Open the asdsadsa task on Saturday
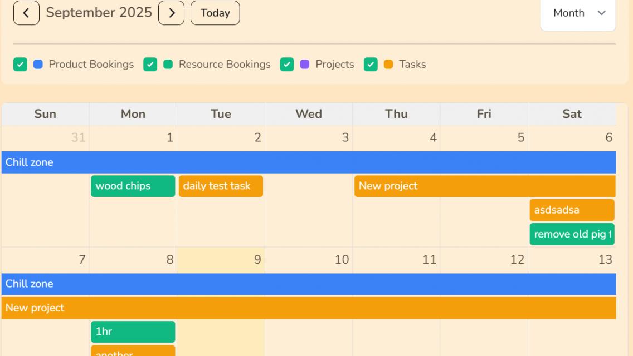Viewport: 633px width, 356px height. coord(571,210)
